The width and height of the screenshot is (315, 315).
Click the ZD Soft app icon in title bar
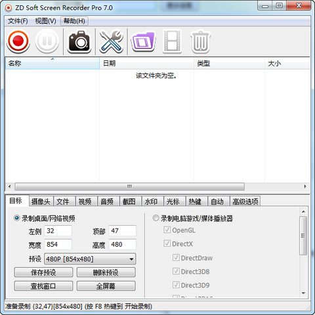(9, 8)
